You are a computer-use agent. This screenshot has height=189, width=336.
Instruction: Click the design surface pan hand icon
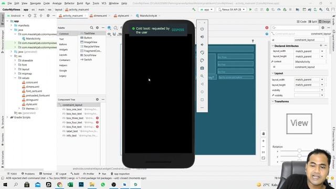click(x=264, y=133)
